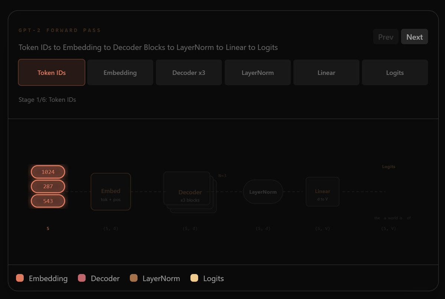Image resolution: width=445 pixels, height=299 pixels.
Task: Click the Decoder legend color swatch
Action: click(x=82, y=278)
